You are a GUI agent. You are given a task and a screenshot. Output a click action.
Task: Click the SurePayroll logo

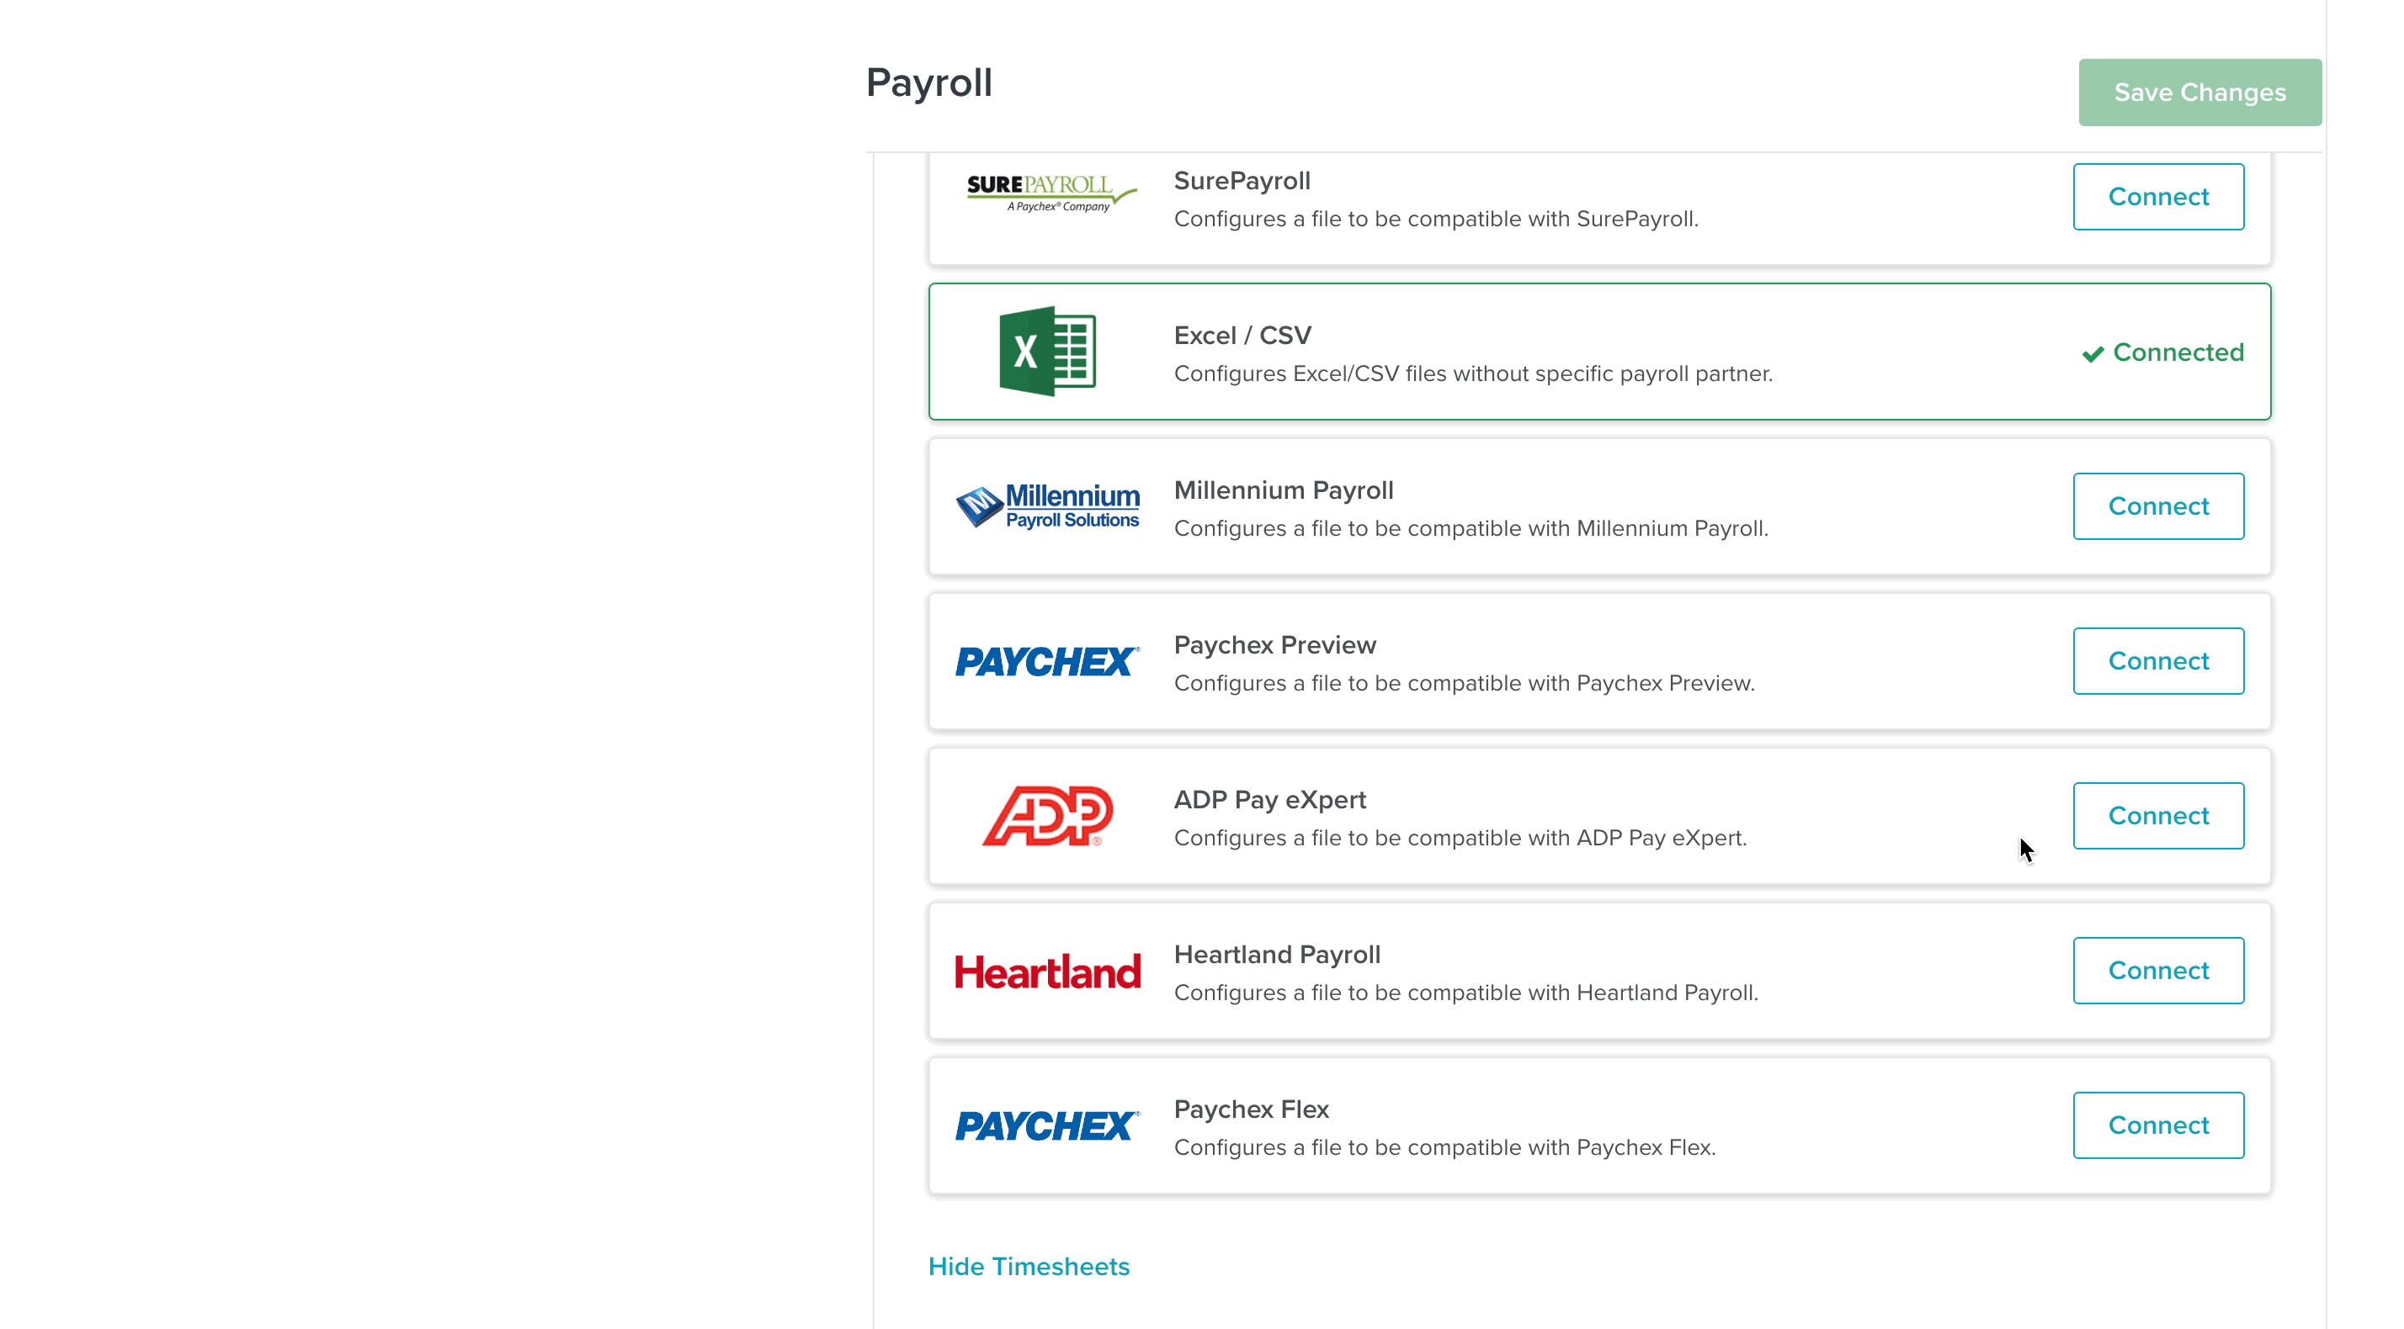click(x=1049, y=193)
